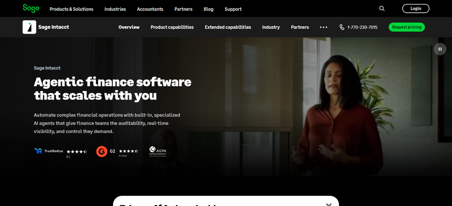Viewport: 452px width, 206px height.
Task: Open the Industry tab
Action: (271, 27)
